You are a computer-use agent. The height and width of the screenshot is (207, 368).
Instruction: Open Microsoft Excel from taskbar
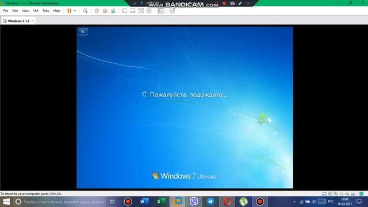click(x=161, y=202)
